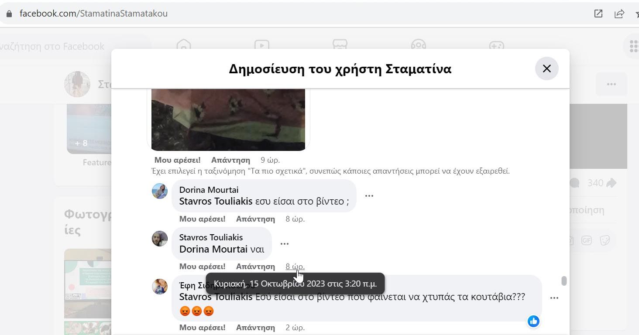
Task: Open Facebook Gaming icon
Action: point(496,45)
